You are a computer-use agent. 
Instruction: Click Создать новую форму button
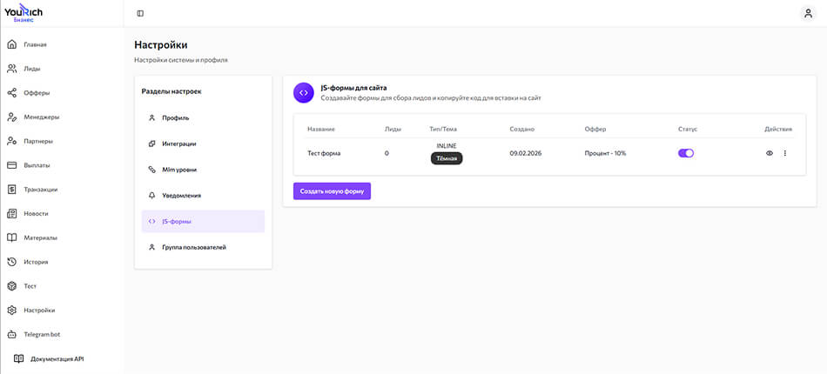pyautogui.click(x=332, y=191)
